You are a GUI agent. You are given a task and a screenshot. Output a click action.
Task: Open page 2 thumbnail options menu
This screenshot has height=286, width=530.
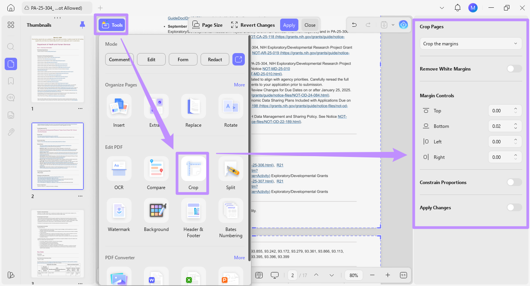[80, 196]
